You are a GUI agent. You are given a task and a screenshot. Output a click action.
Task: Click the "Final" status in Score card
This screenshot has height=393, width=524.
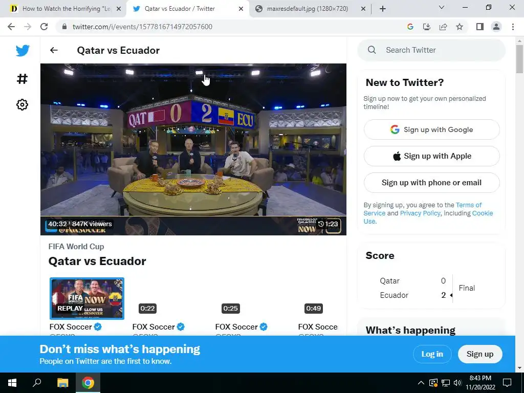467,288
